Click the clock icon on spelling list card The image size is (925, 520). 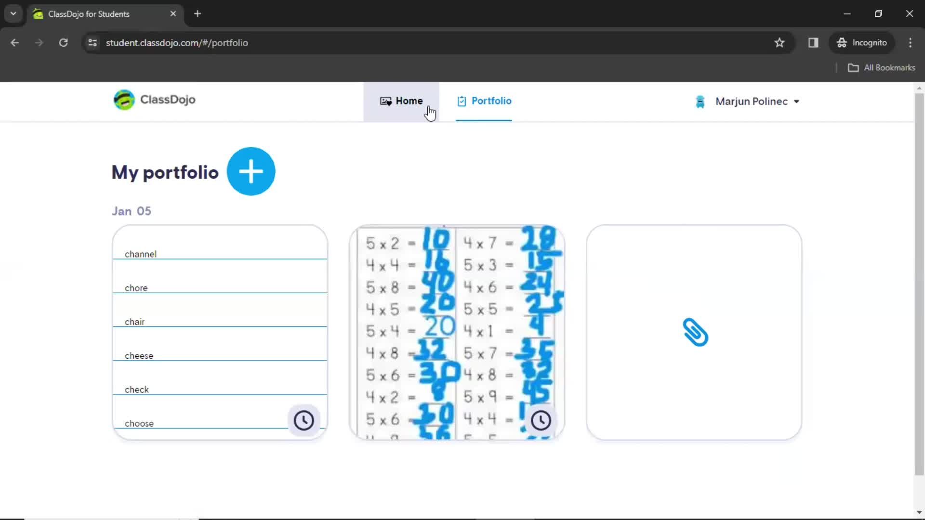(x=304, y=419)
